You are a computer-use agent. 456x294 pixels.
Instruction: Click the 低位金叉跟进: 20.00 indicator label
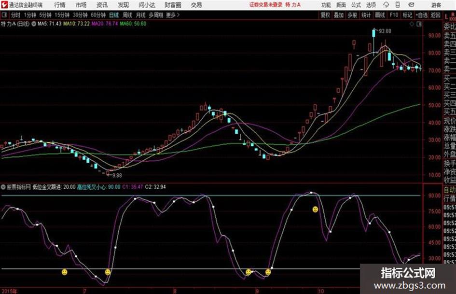[x=54, y=187]
